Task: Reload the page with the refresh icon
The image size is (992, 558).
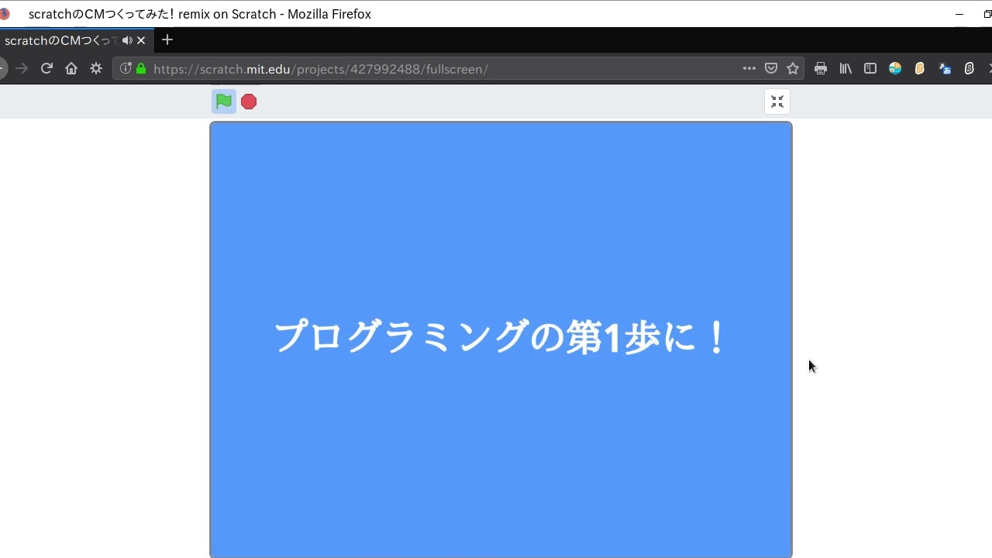Action: point(46,68)
